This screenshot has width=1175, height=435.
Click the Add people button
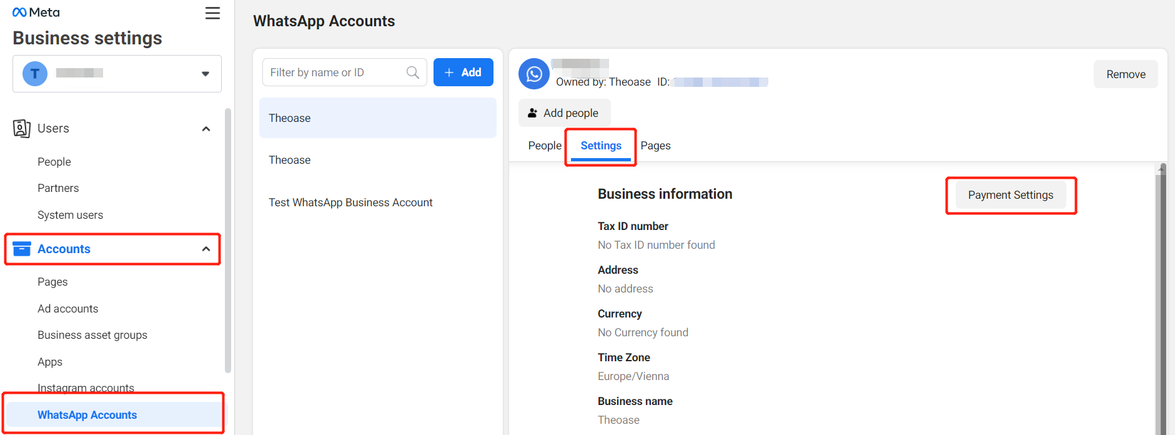(563, 113)
